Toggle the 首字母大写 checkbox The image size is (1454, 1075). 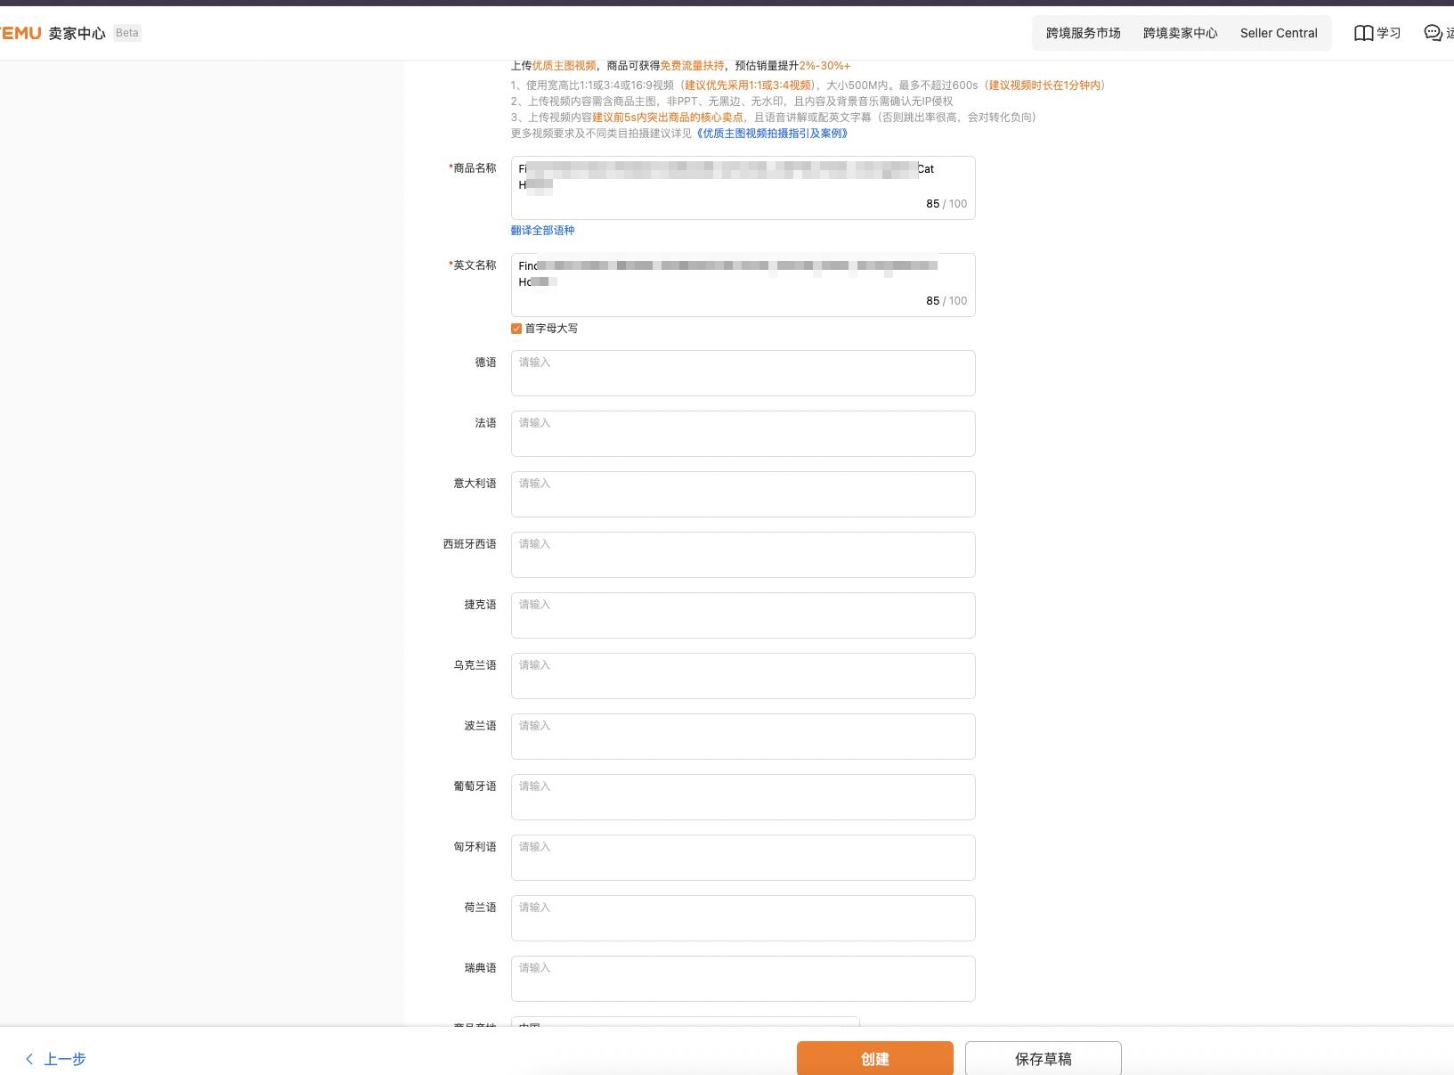516,329
